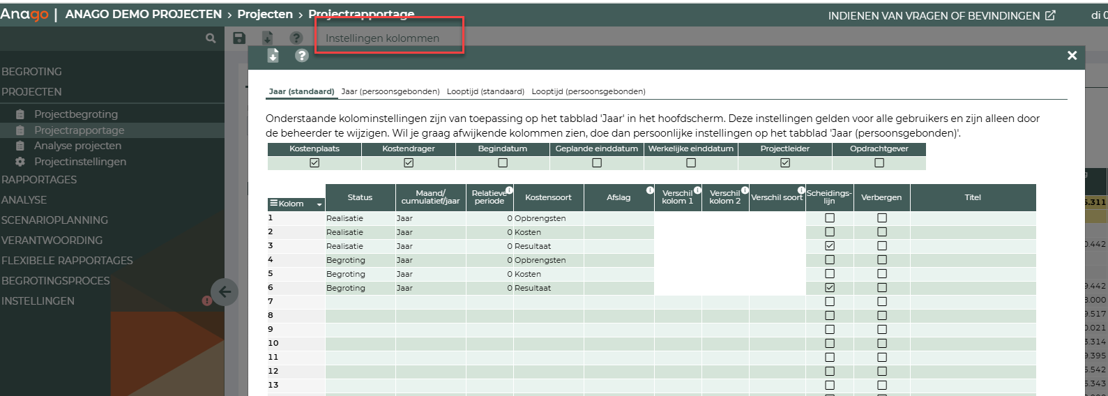Open Projectbegroting in sidebar
Viewport: 1108px width, 396px height.
pos(76,114)
